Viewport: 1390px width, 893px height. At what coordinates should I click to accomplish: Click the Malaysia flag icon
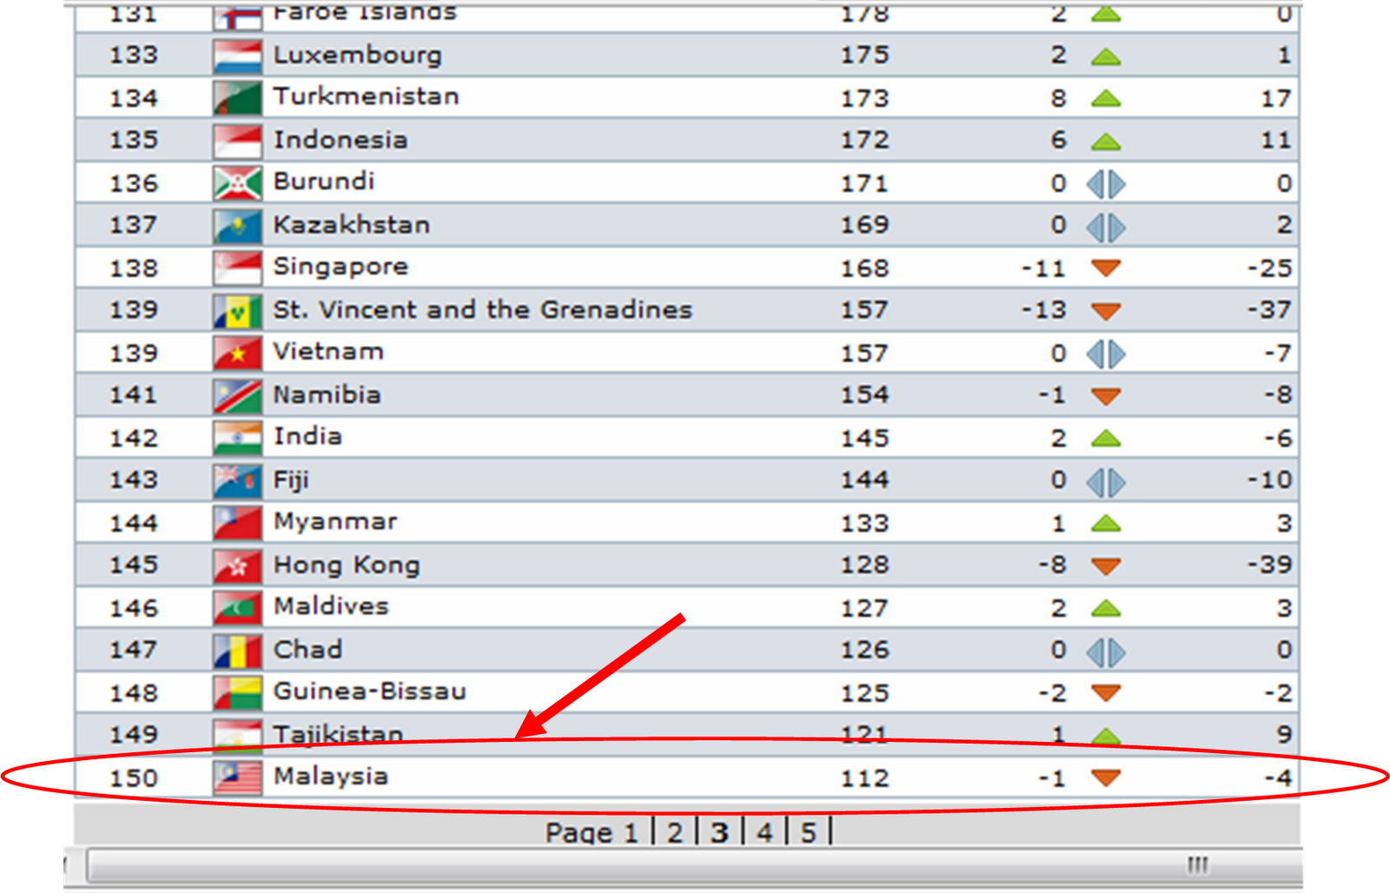click(236, 777)
